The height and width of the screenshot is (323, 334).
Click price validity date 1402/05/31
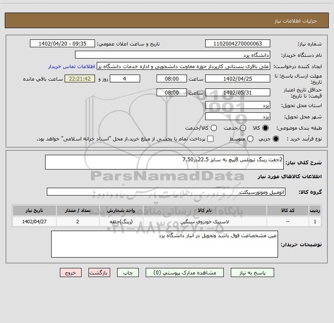click(x=238, y=92)
